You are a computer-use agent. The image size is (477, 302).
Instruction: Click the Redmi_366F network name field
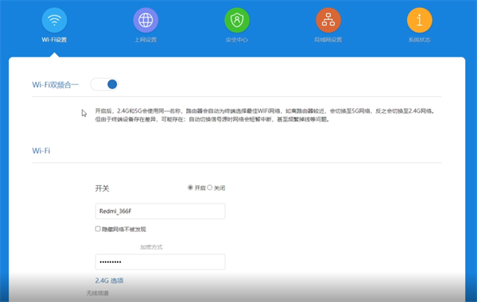161,211
